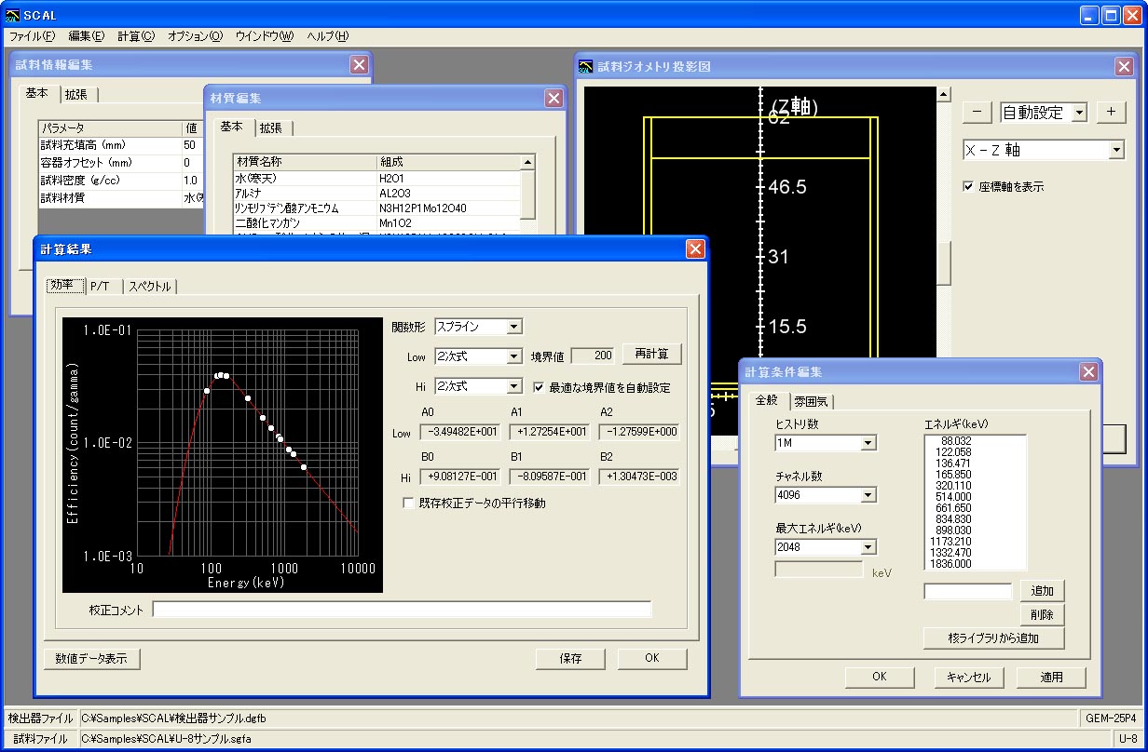The image size is (1148, 752).
Task: Close the 計算結果 window
Action: click(x=695, y=249)
